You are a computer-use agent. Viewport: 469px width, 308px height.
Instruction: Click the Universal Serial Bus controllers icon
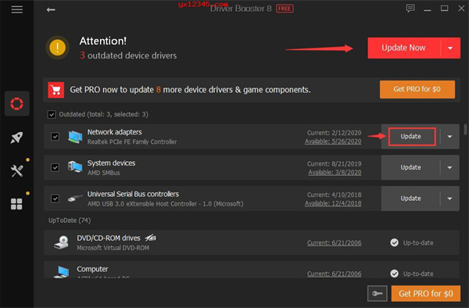(x=75, y=199)
